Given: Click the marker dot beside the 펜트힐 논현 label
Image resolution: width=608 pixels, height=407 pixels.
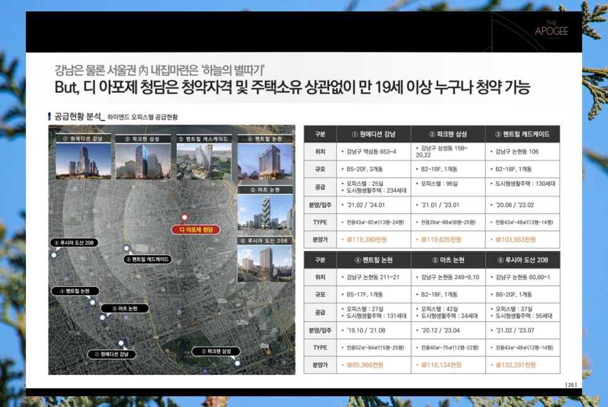Looking at the screenshot, I should (x=93, y=302).
